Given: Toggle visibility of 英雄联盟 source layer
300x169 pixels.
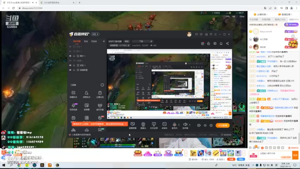Looking at the screenshot, I should 70,70.
